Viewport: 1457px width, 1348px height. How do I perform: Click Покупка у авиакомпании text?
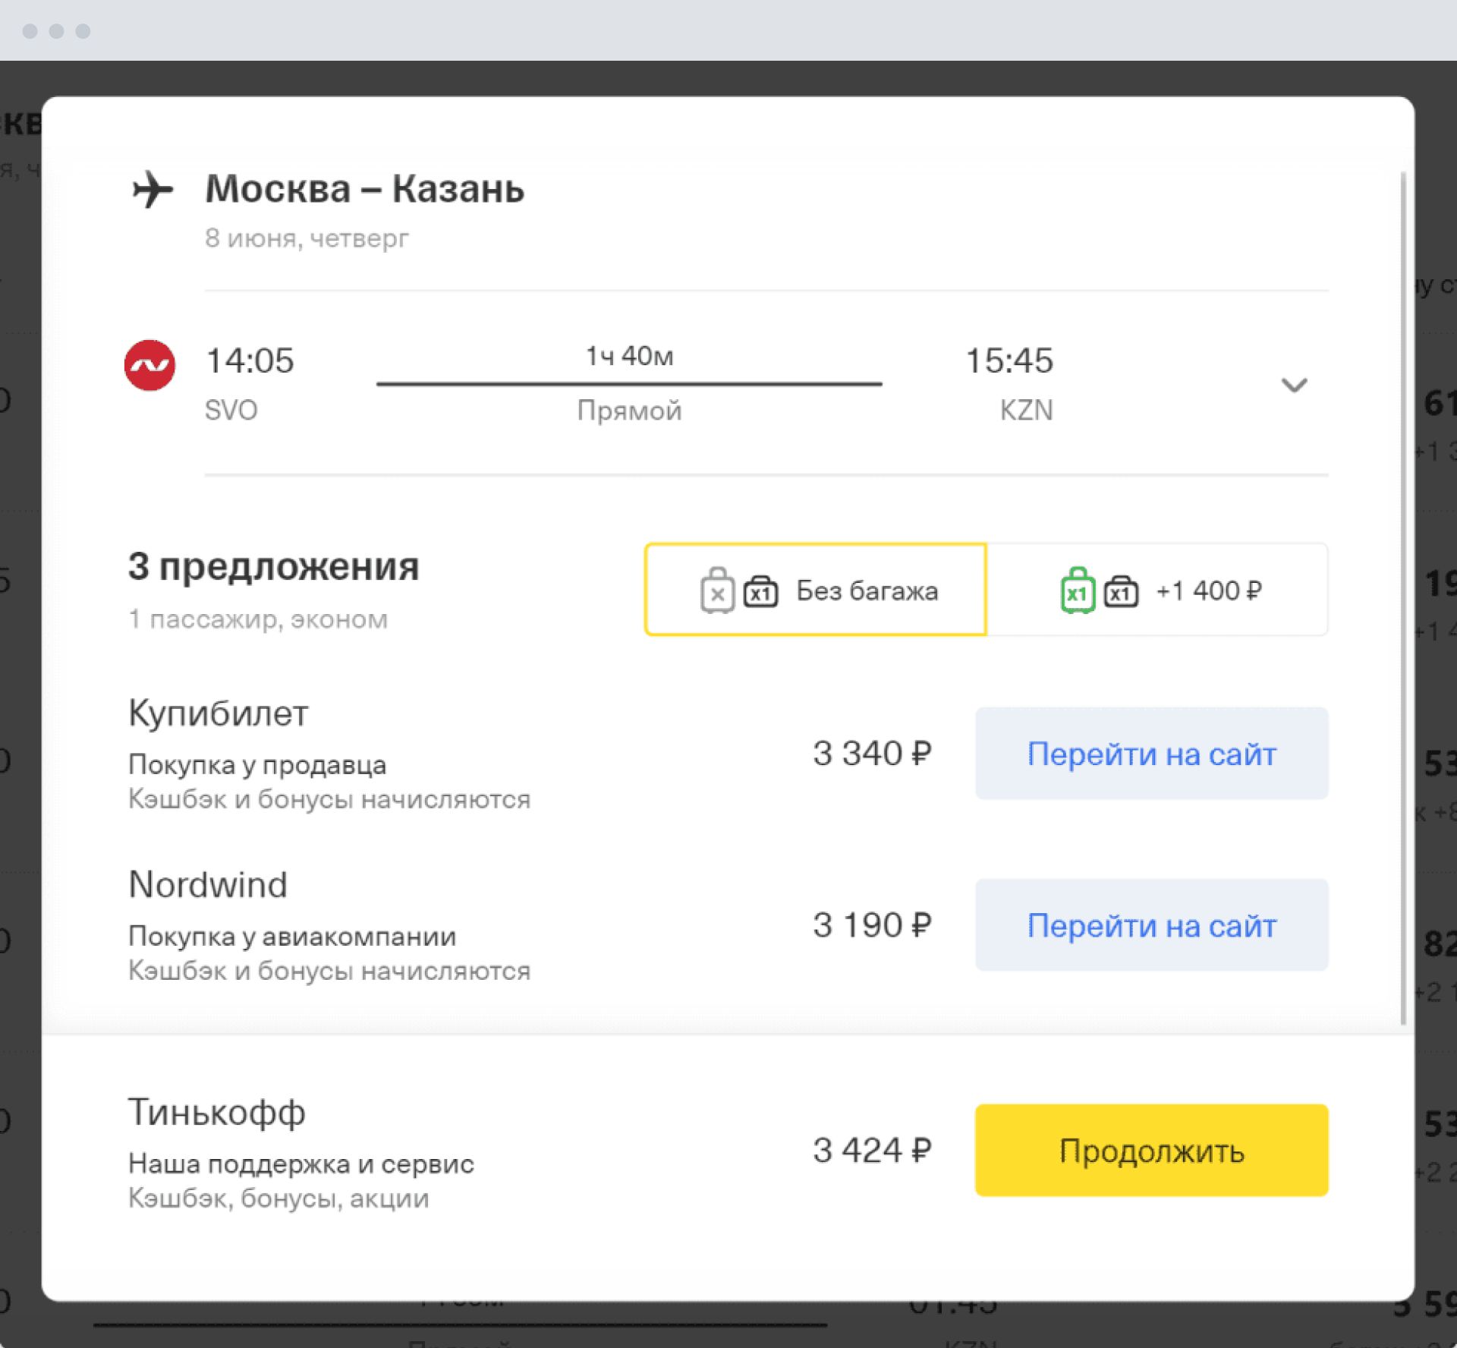click(292, 937)
